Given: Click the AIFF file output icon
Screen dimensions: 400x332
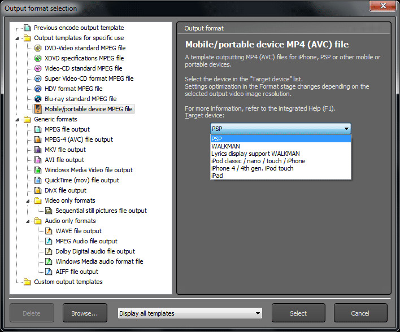Looking at the screenshot, I should tap(49, 272).
